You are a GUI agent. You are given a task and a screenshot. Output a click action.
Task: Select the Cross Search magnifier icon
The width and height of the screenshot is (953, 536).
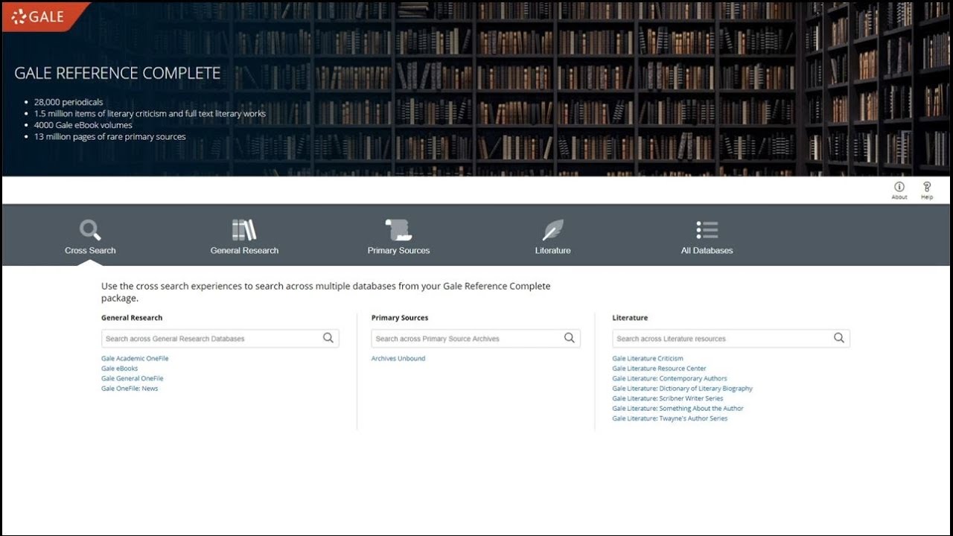click(x=90, y=230)
